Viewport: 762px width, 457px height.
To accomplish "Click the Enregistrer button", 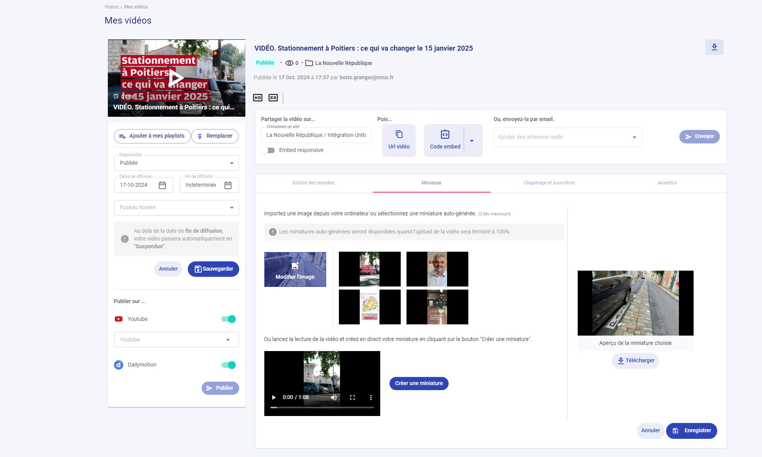I will point(691,431).
